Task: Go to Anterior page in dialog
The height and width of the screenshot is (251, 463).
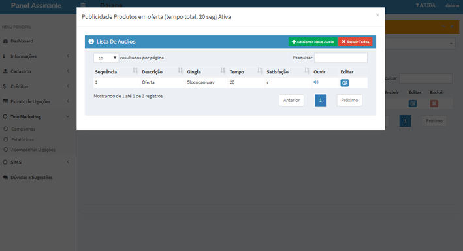Action: (x=291, y=100)
